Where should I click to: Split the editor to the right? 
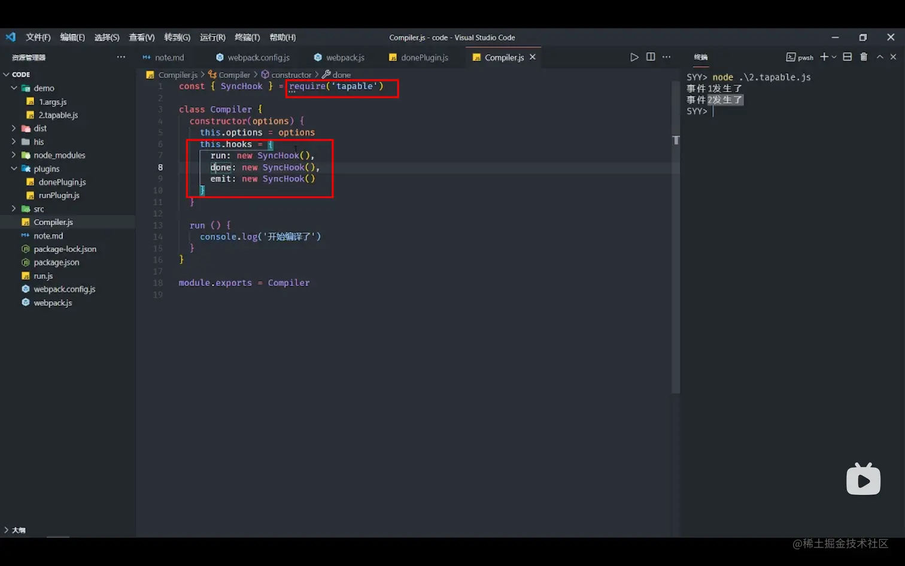[x=651, y=57]
